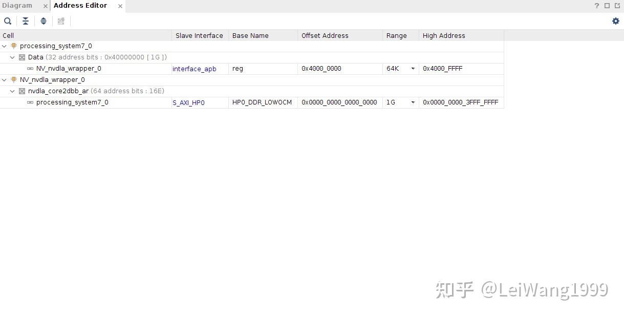
Task: Collapse the processing_system7_0 tree node
Action: coord(4,46)
